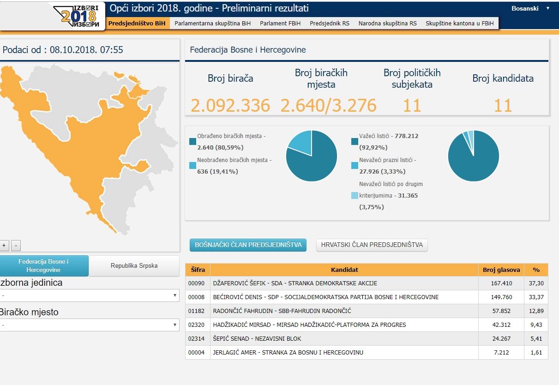Expand the Izborna jedinica dropdown
559x385 pixels.
click(90, 295)
